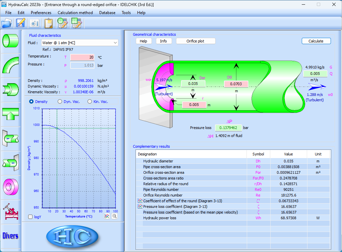
Task: Select the valve component icon in sidebar
Action: click(x=10, y=212)
